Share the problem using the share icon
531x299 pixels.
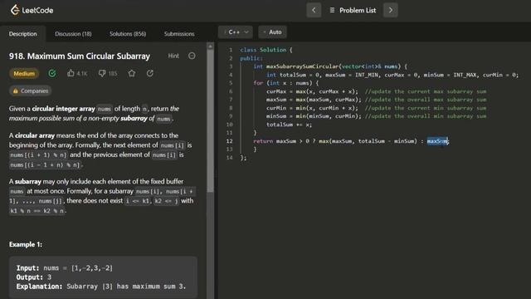(x=150, y=73)
